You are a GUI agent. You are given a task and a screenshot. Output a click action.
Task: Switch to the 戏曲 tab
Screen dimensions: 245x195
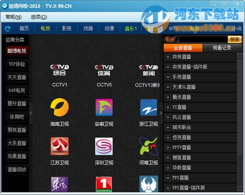coord(88,29)
